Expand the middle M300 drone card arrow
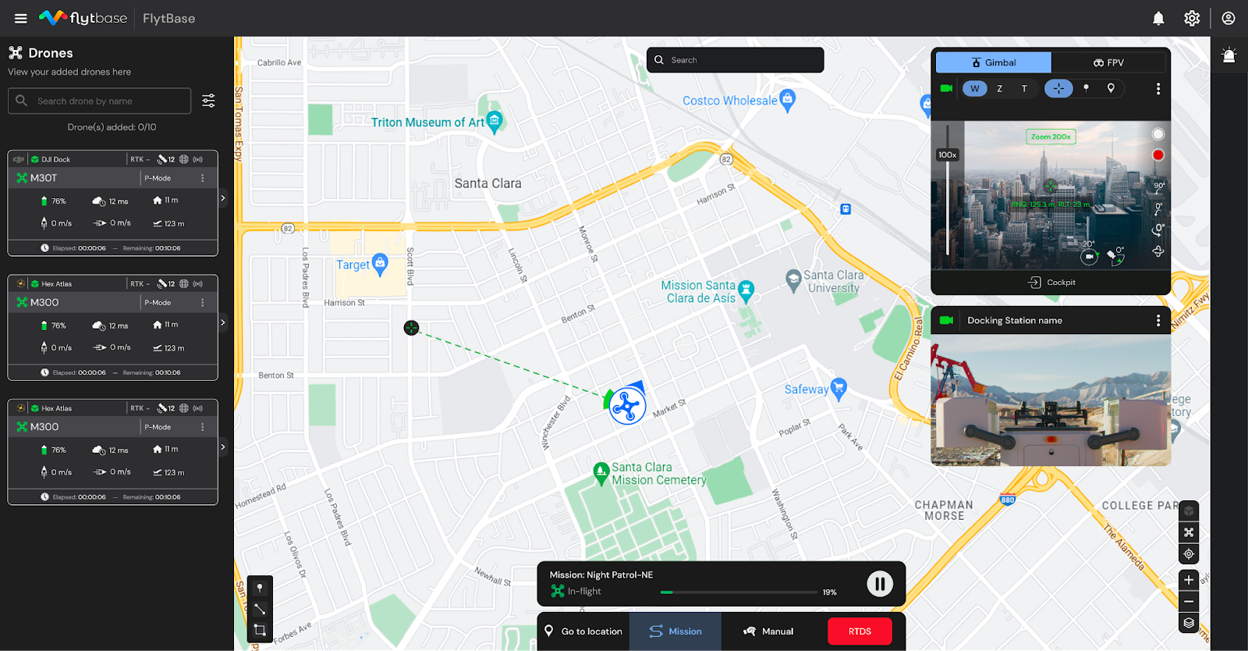This screenshot has width=1248, height=651. coord(223,322)
